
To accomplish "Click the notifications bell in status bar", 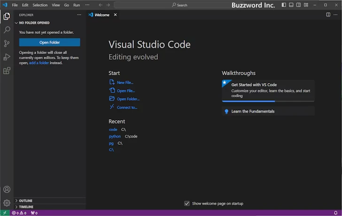I will [335, 213].
